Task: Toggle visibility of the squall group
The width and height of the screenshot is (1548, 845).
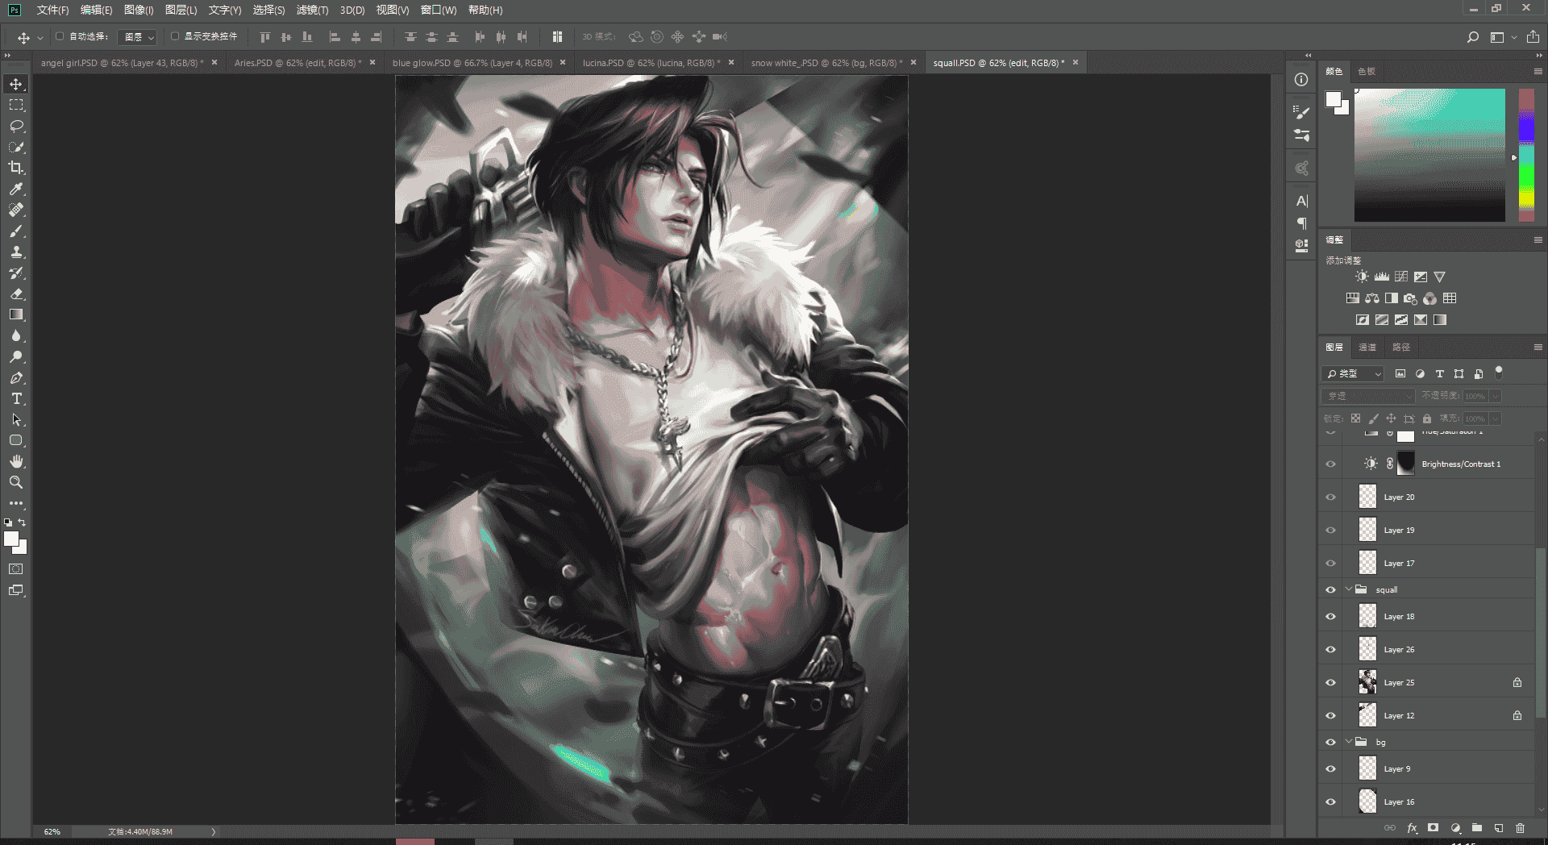Action: (x=1330, y=590)
